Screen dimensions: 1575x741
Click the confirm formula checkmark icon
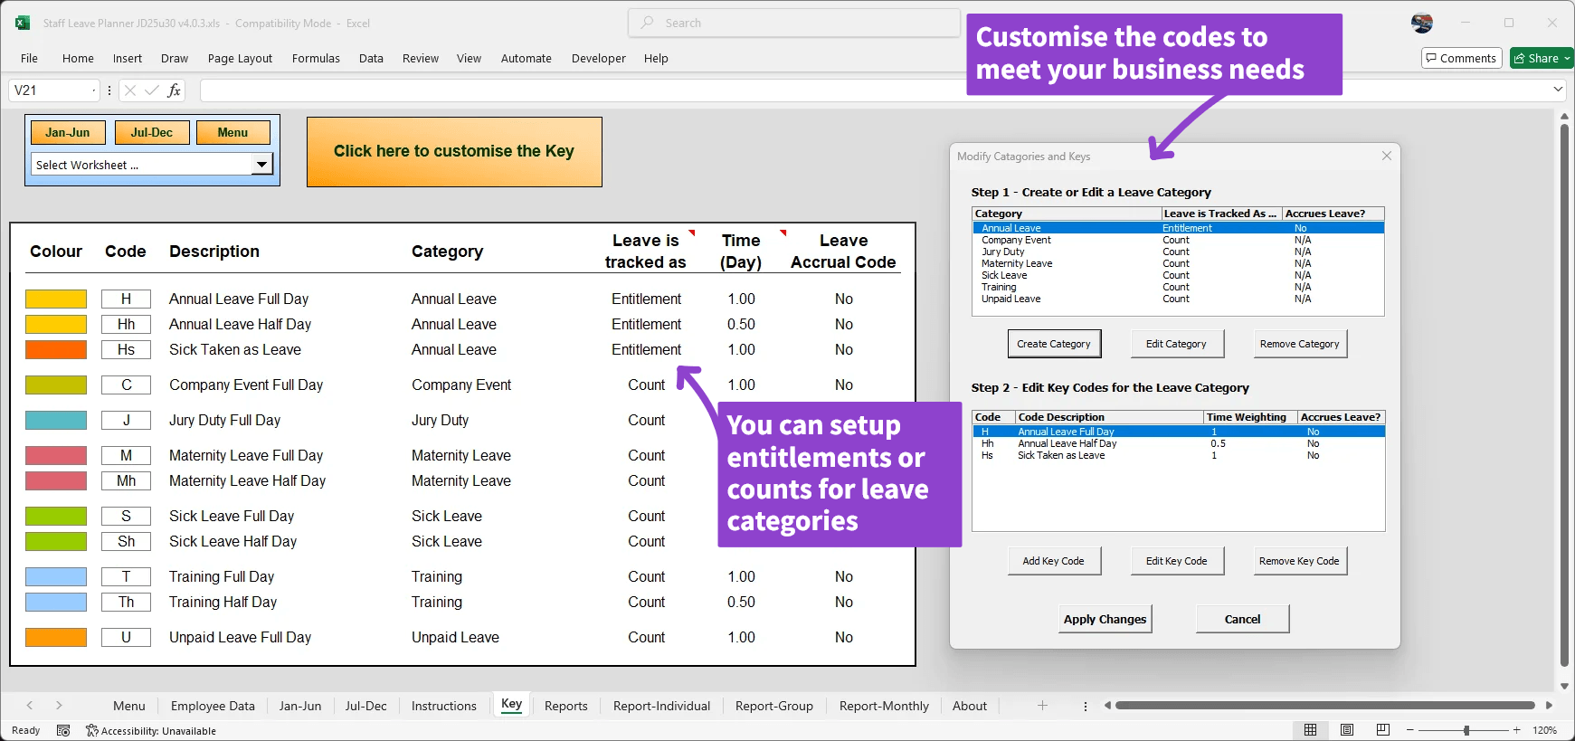point(151,90)
